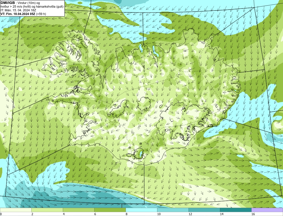Image resolution: width=283 pixels, height=216 pixels.
Task: Click the 0–2 m/s legend color swatch
Action: tap(16, 210)
